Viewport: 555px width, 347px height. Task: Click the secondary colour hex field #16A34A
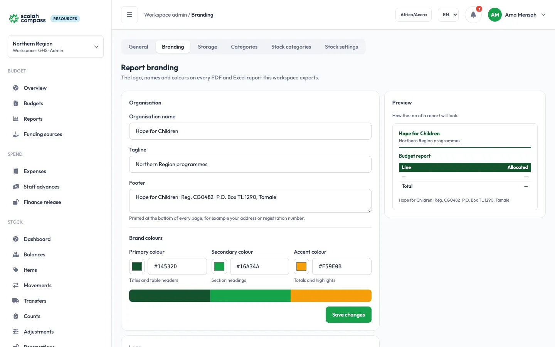click(x=259, y=266)
